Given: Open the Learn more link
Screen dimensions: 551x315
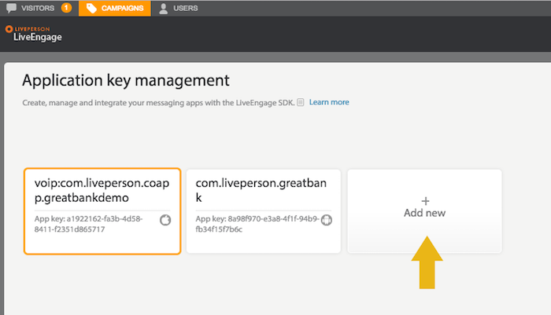Looking at the screenshot, I should [x=329, y=102].
